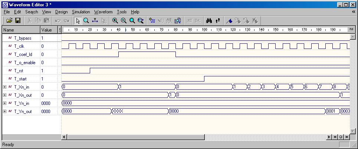Select the measurement mode tool icon
This screenshot has width=358, height=149.
click(95, 21)
